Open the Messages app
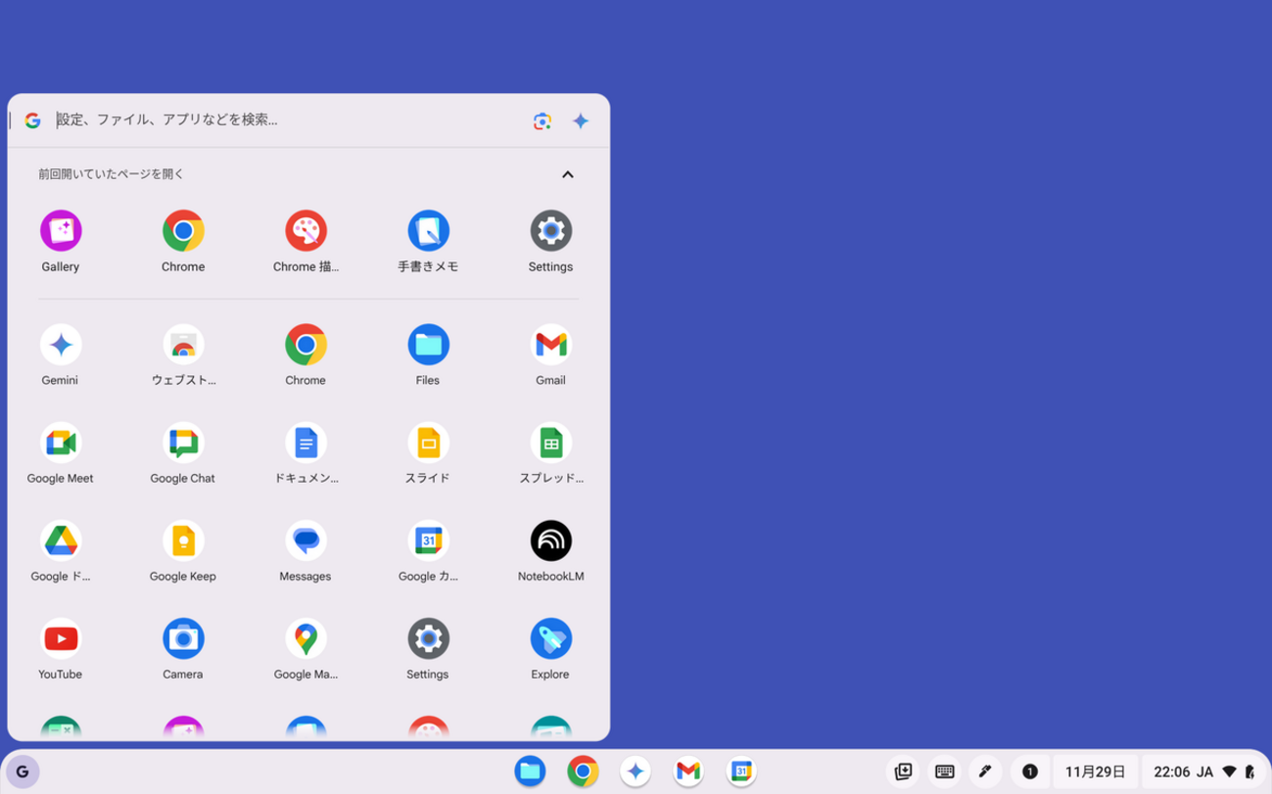This screenshot has width=1272, height=794. (306, 540)
